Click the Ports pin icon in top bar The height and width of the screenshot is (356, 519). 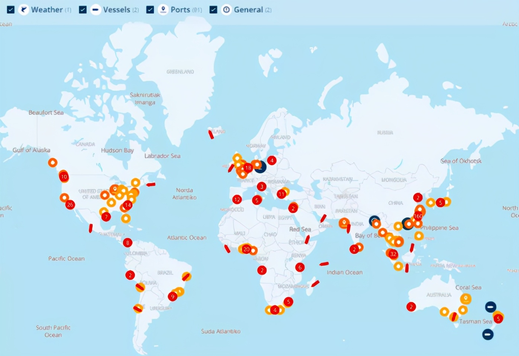[163, 10]
